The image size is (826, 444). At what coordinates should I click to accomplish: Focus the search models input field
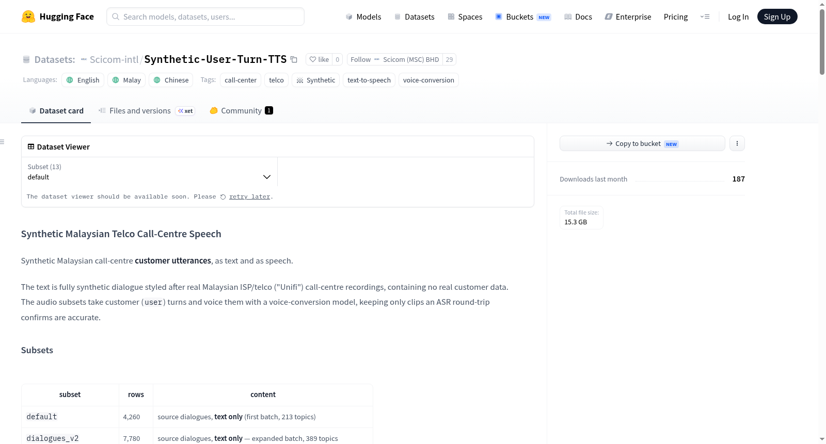click(205, 17)
